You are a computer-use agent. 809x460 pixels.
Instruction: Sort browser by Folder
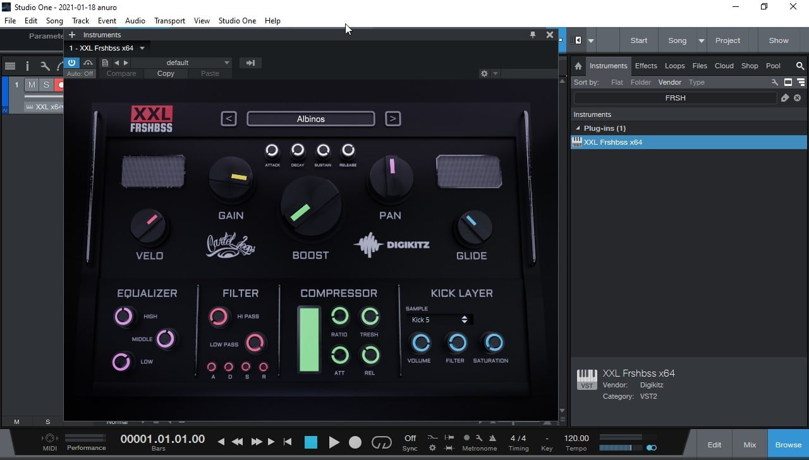[640, 82]
